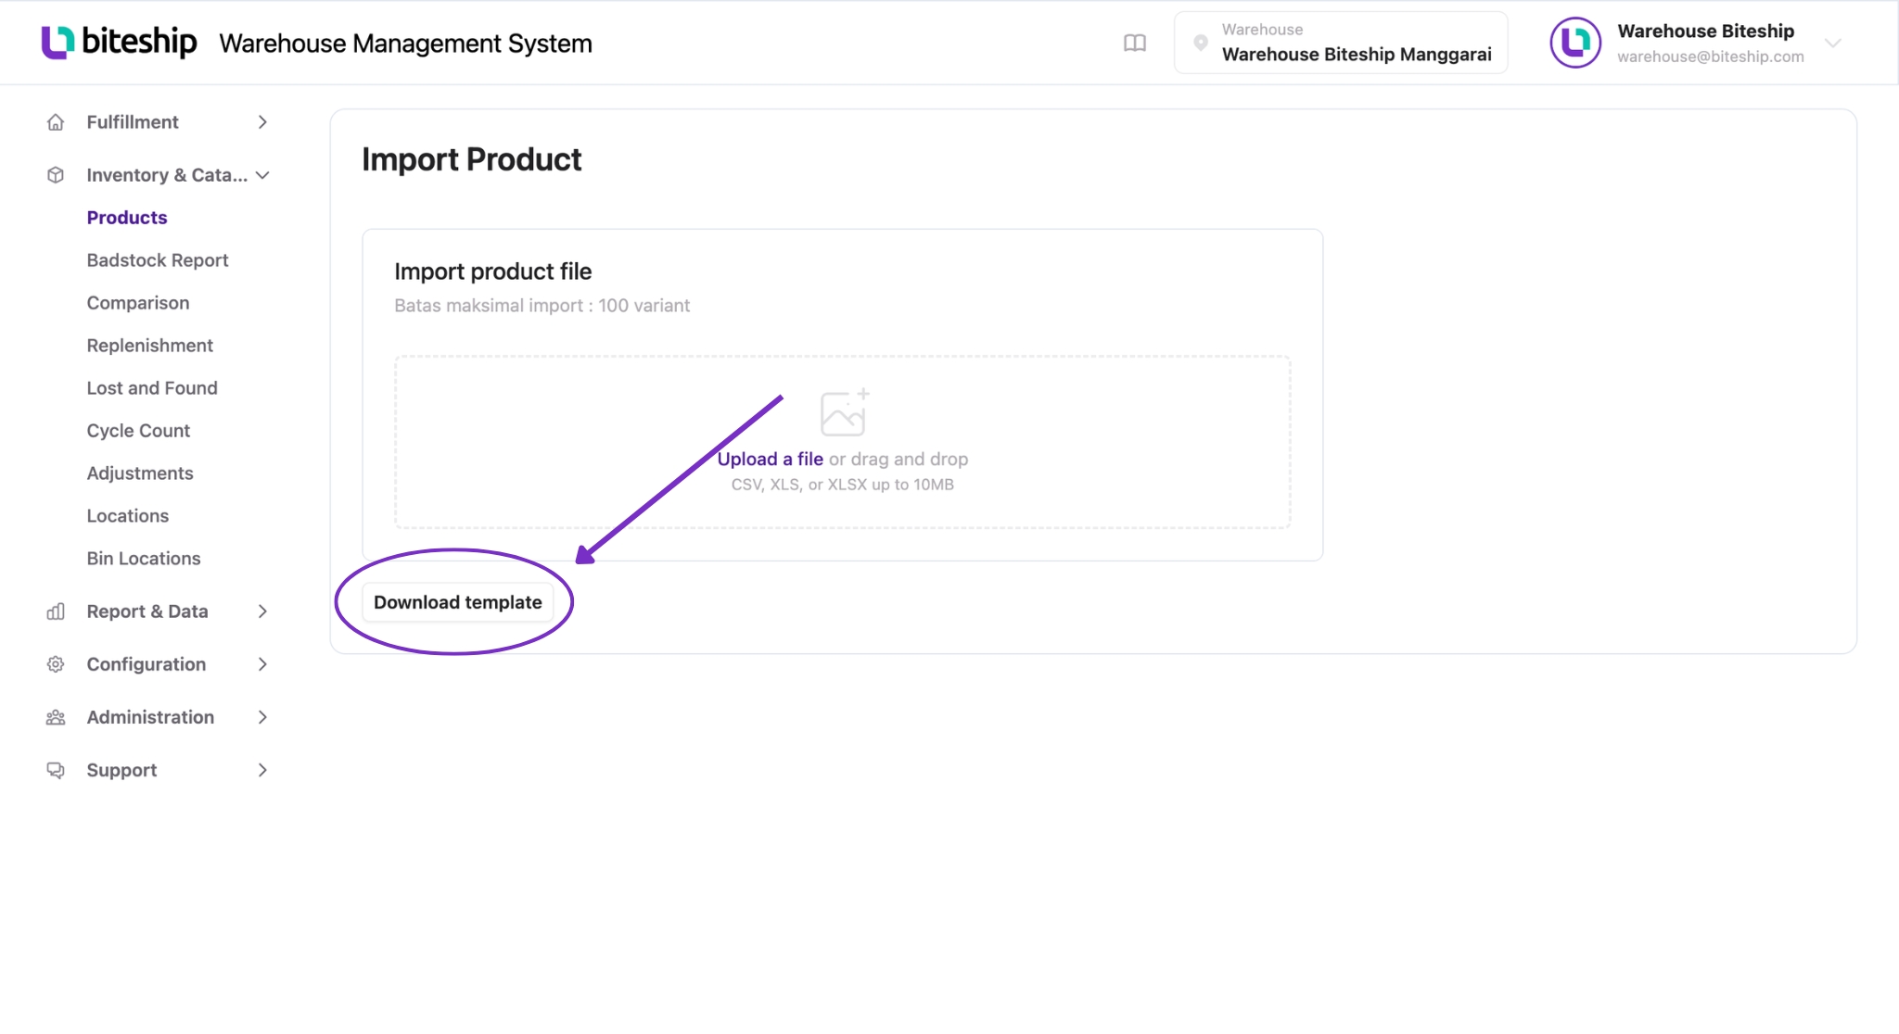This screenshot has width=1899, height=1034.
Task: Open Replenishment page
Action: 150,346
